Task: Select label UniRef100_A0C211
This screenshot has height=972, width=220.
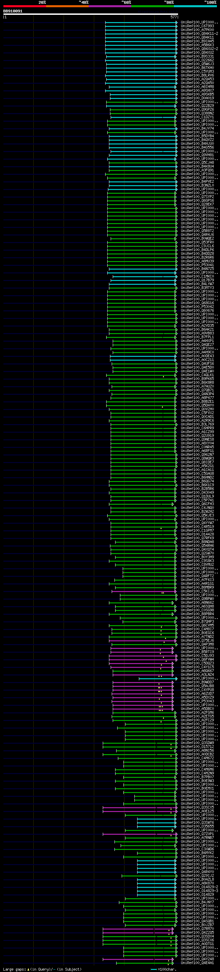Action: 197,360
